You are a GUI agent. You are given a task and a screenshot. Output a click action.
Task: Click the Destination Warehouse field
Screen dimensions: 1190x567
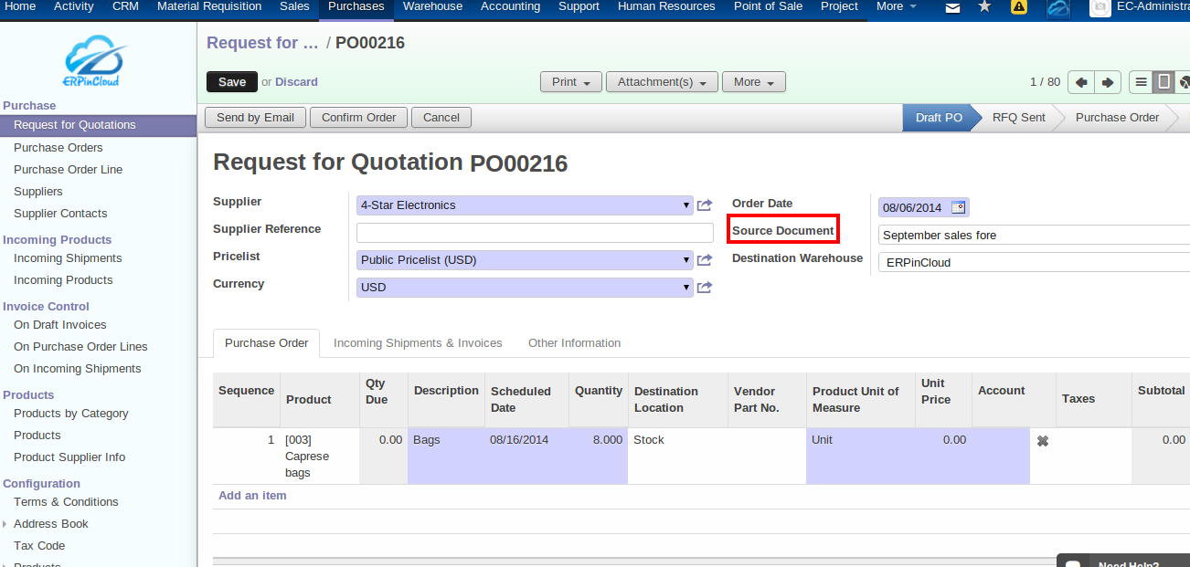1034,263
